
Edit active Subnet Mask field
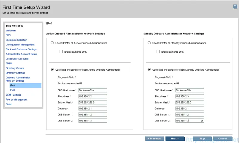point(93,102)
